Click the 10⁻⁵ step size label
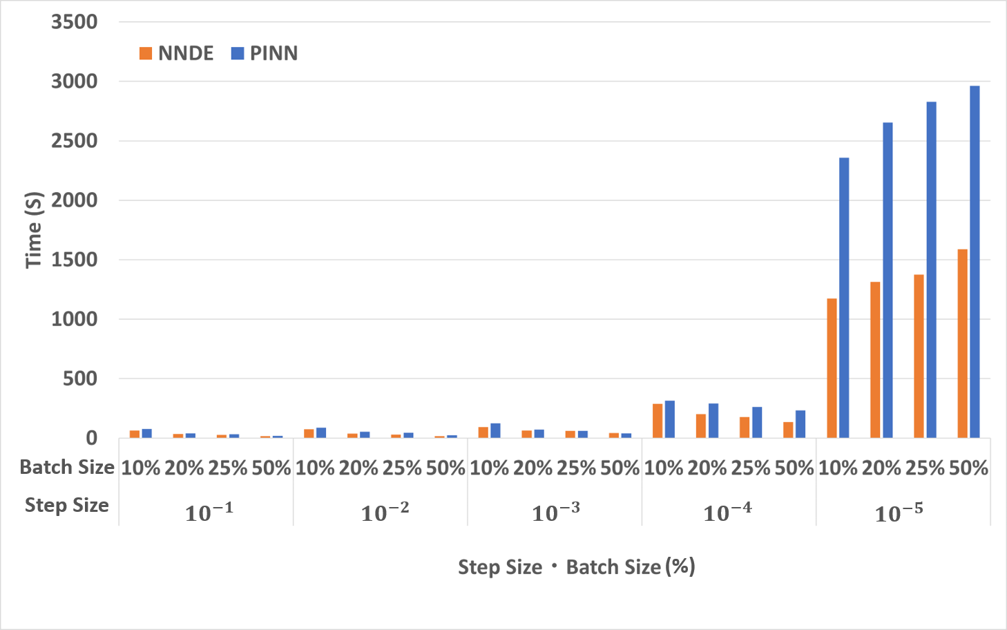The height and width of the screenshot is (630, 1007). (899, 513)
